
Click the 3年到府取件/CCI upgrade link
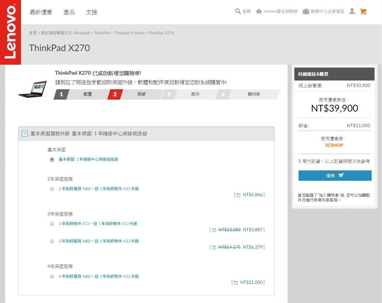click(98, 223)
